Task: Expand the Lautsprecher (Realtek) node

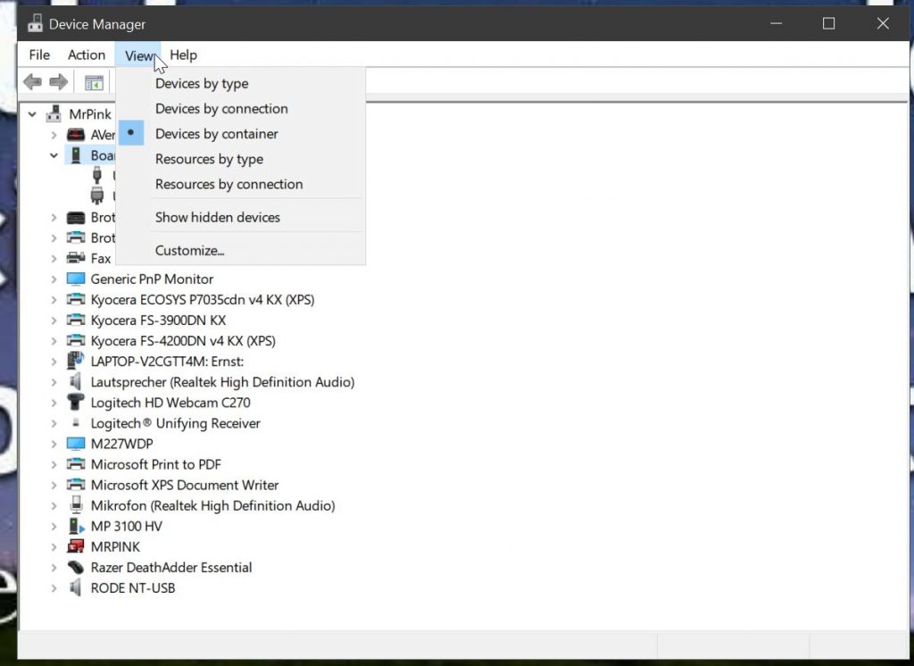Action: coord(54,382)
